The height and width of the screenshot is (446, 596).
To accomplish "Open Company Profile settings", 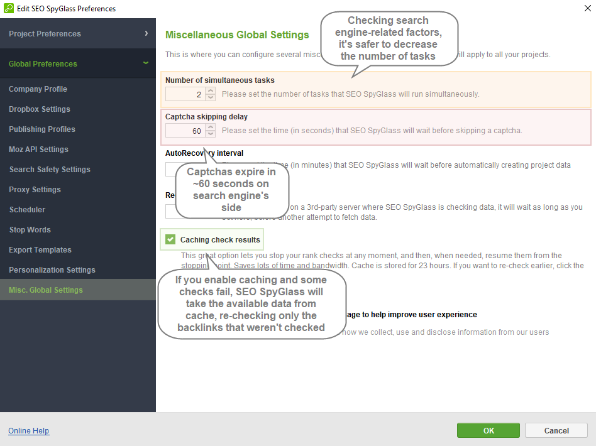I will click(x=38, y=89).
